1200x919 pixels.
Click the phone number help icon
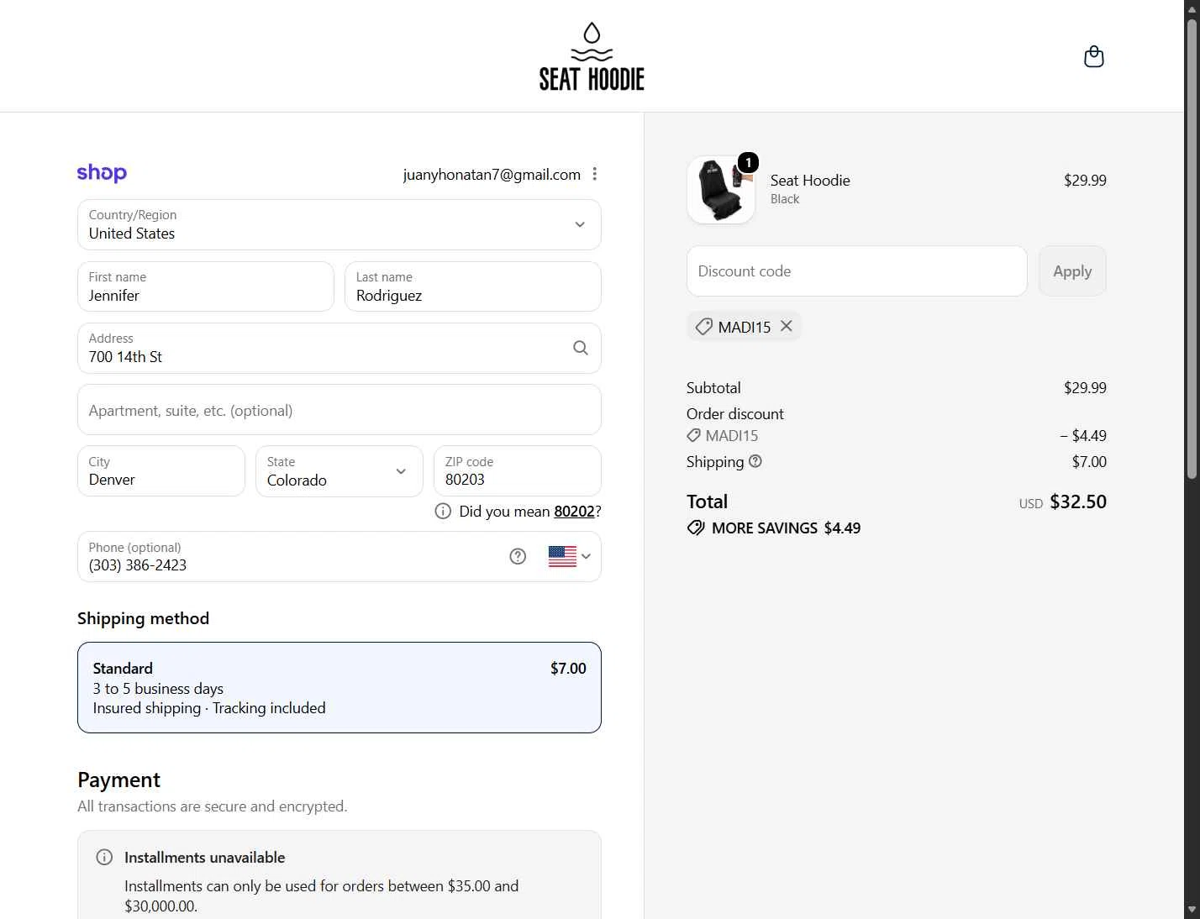[x=518, y=556]
